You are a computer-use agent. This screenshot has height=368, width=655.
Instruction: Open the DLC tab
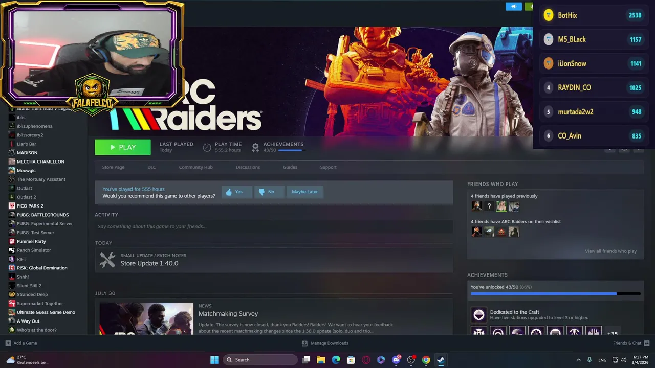coord(151,167)
